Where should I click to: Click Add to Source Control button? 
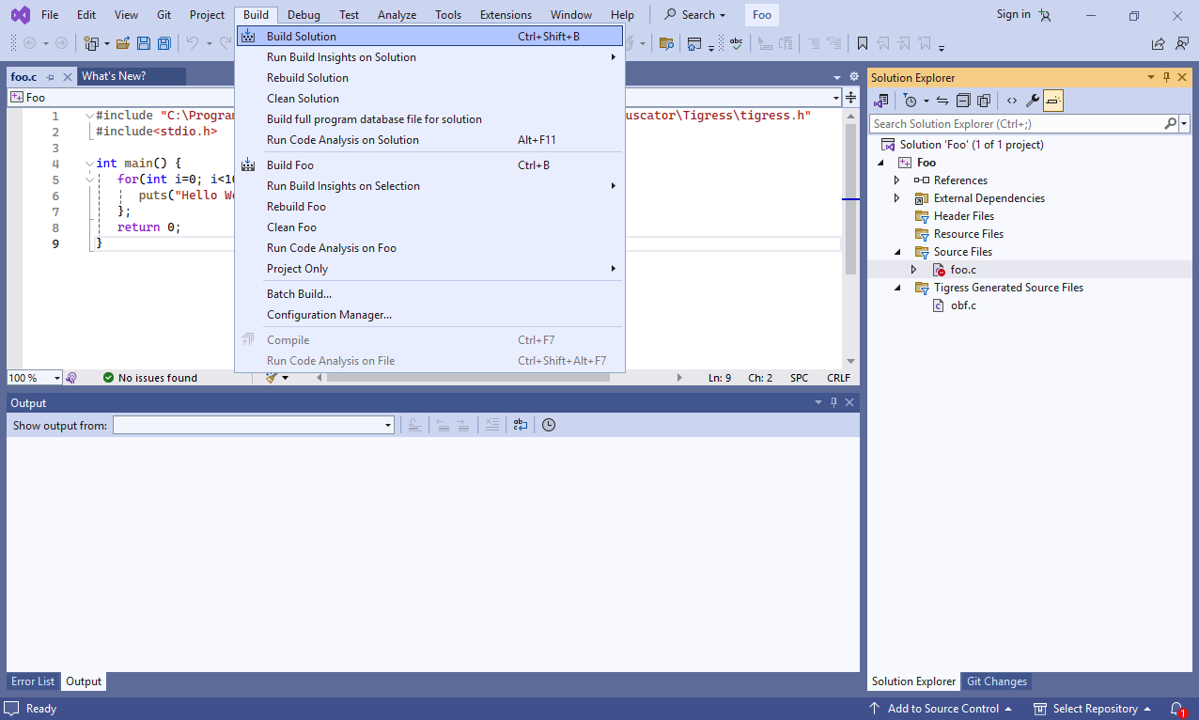[x=942, y=709]
